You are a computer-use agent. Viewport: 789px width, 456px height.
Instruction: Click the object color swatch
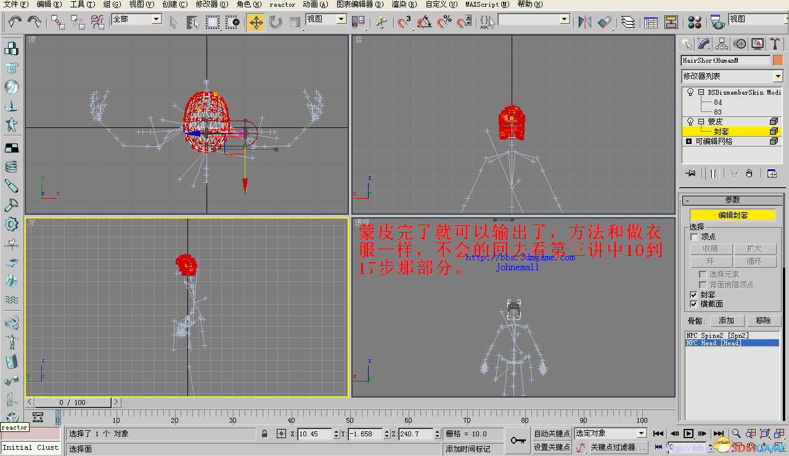778,60
